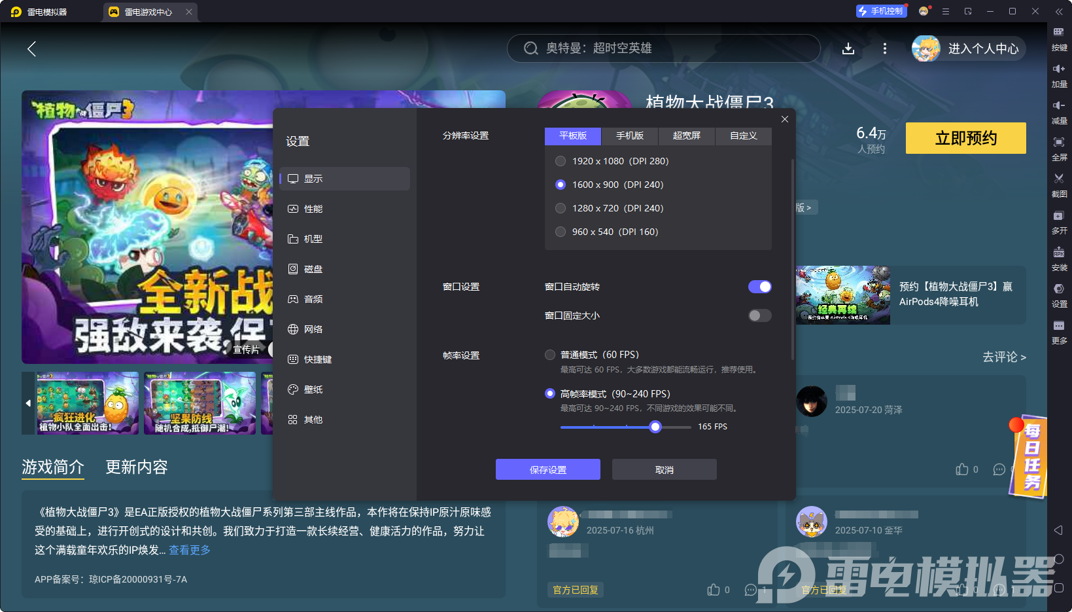The width and height of the screenshot is (1072, 612).
Task: Open 壁纸 settings category
Action: pyautogui.click(x=345, y=389)
